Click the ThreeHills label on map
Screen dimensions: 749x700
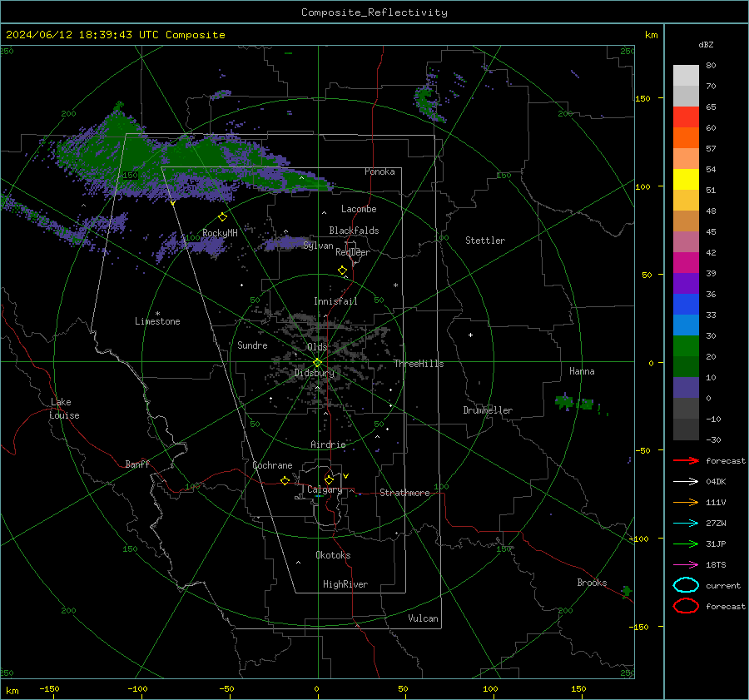click(x=419, y=364)
